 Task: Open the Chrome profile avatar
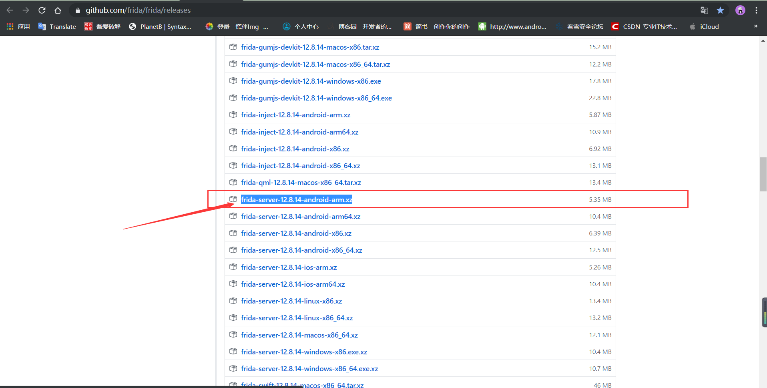(x=740, y=10)
